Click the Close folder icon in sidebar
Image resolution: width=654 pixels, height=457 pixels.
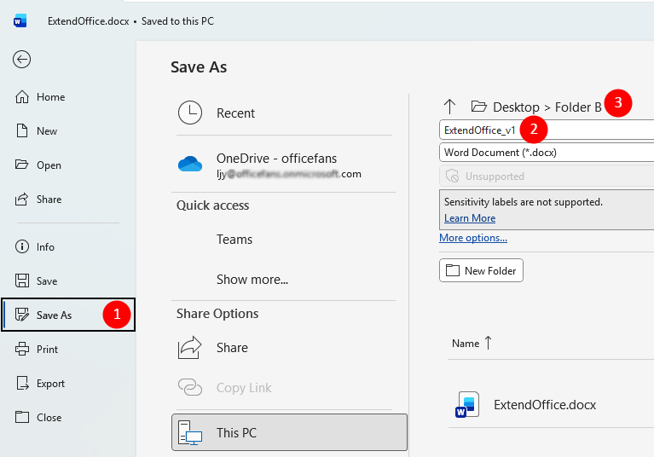22,417
